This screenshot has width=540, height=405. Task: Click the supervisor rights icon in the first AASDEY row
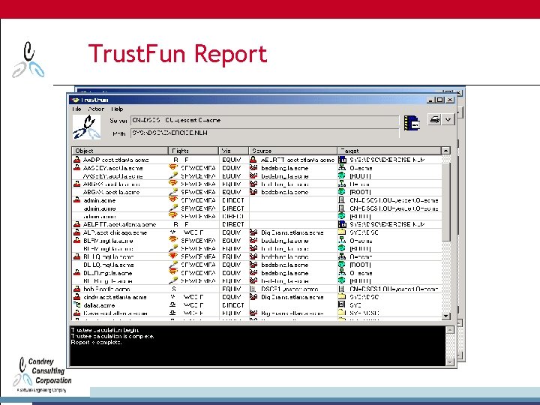click(x=173, y=168)
